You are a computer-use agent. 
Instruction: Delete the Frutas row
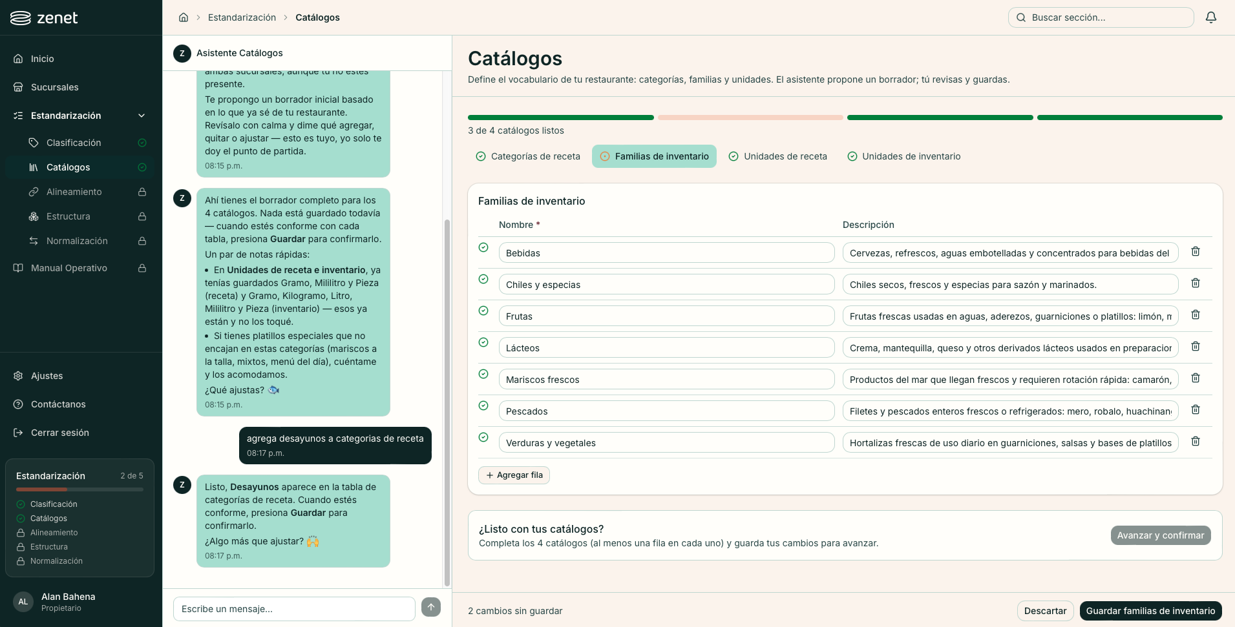(x=1196, y=315)
